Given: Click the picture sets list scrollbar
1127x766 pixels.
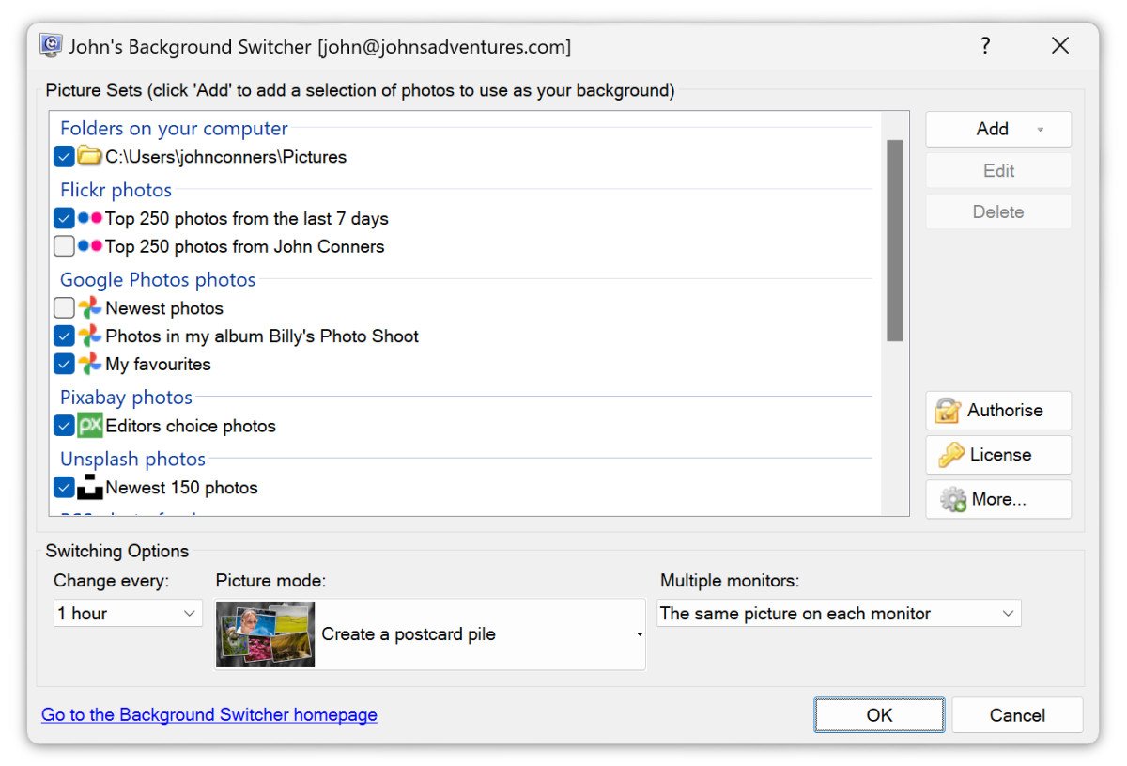Looking at the screenshot, I should pyautogui.click(x=894, y=241).
